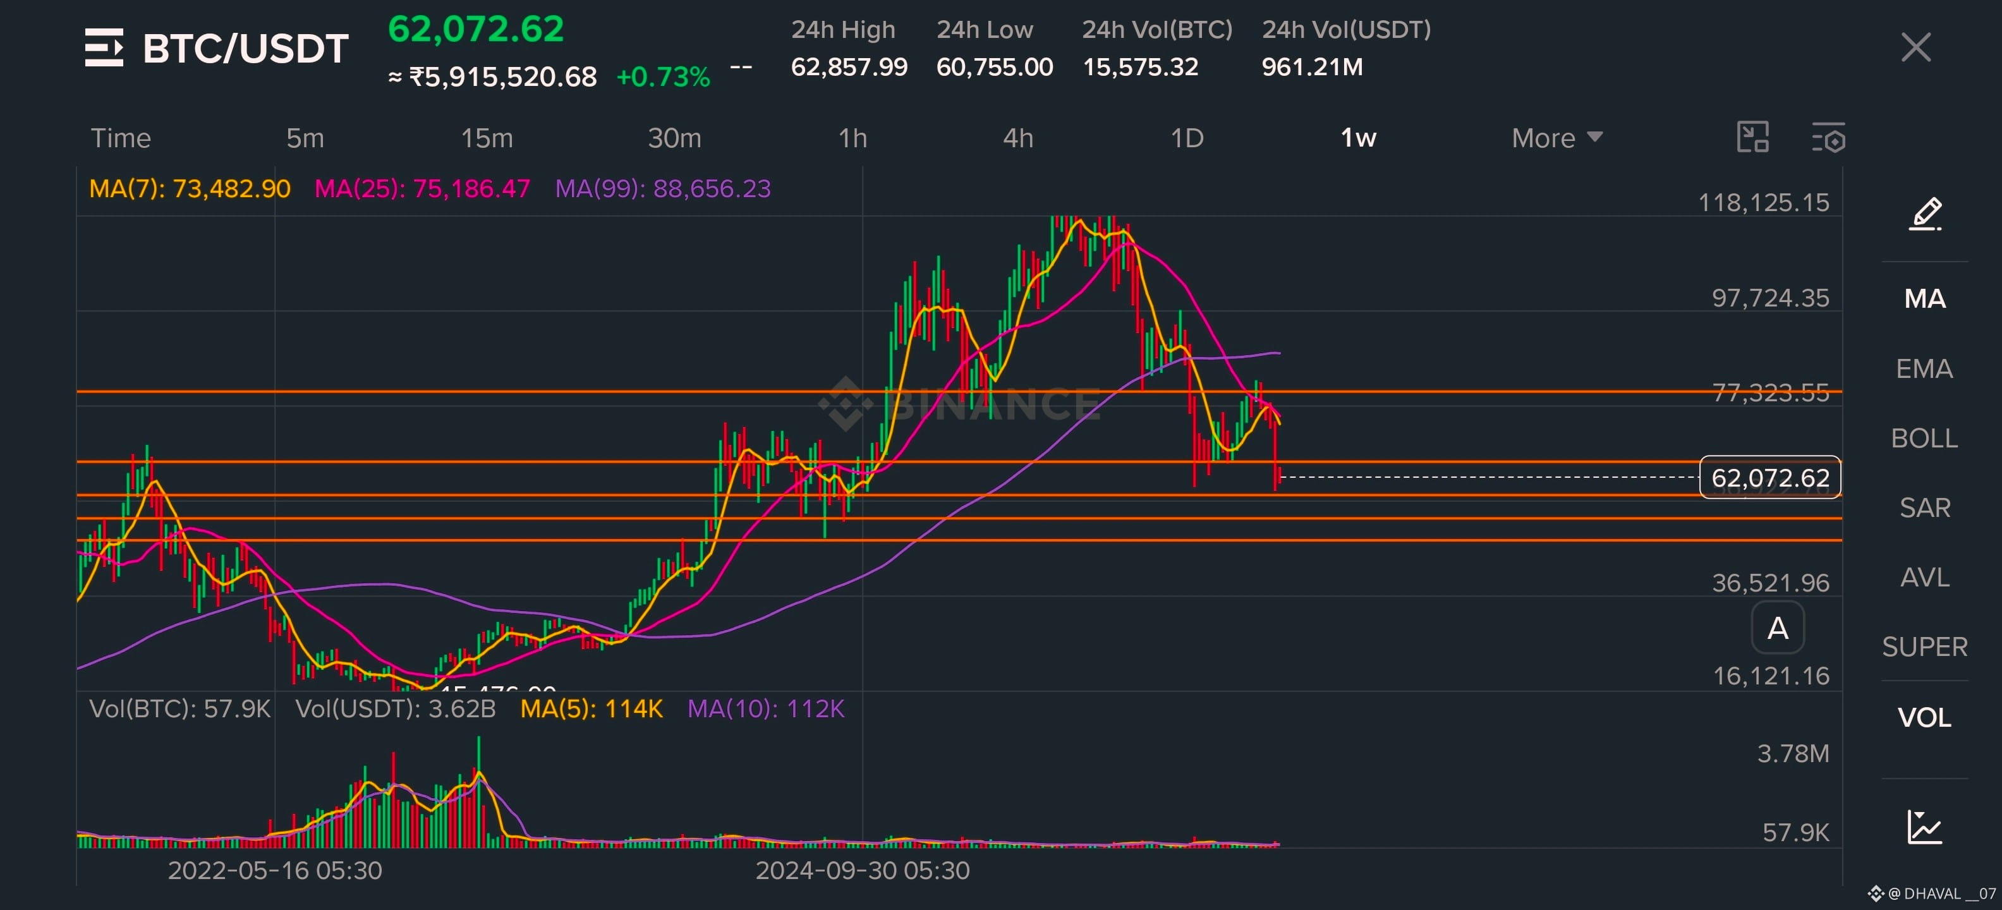Toggle the EMA indicator
This screenshot has width=2002, height=910.
pyautogui.click(x=1924, y=368)
